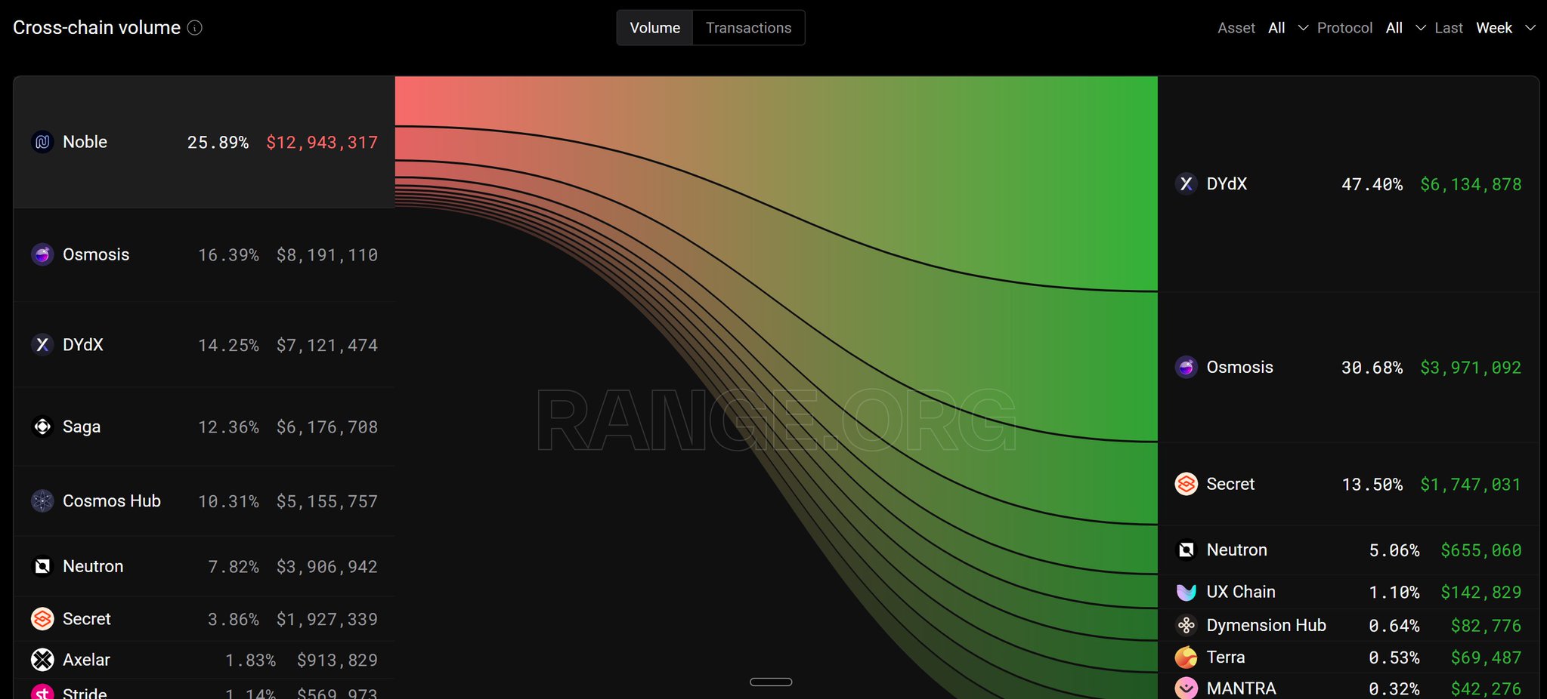
Task: Click the $1,747,031 Secret destination volume
Action: click(1471, 485)
